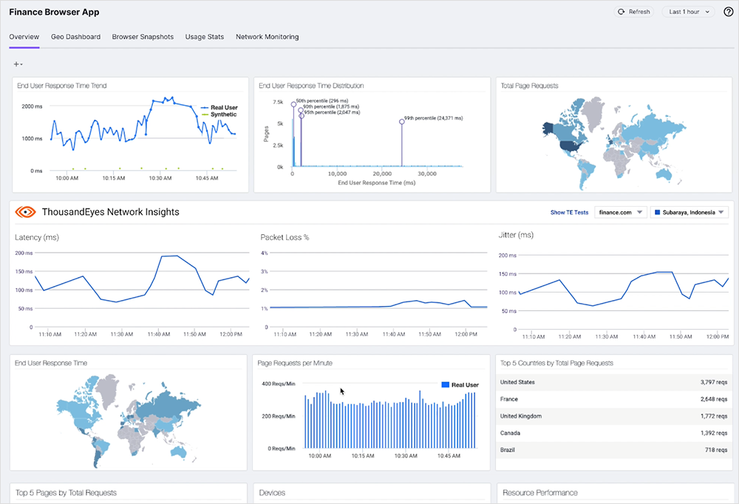Click the add widget plus icon
This screenshot has width=739, height=504.
18,64
